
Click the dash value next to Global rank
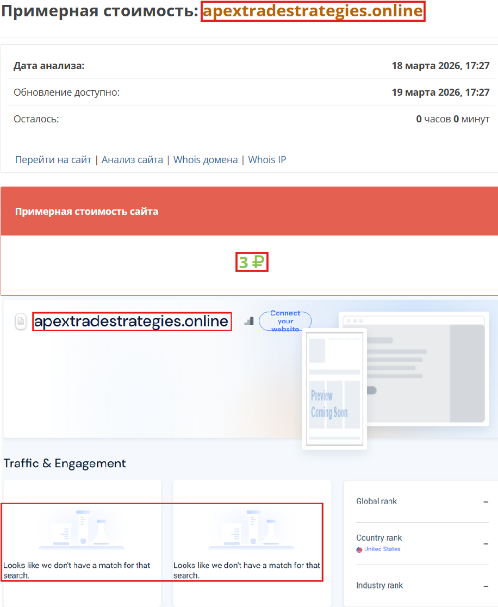coord(487,501)
